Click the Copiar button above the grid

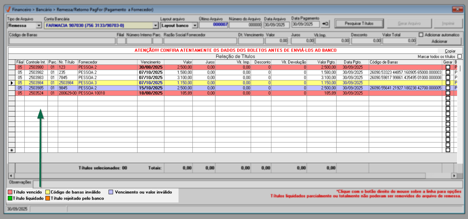450,51
